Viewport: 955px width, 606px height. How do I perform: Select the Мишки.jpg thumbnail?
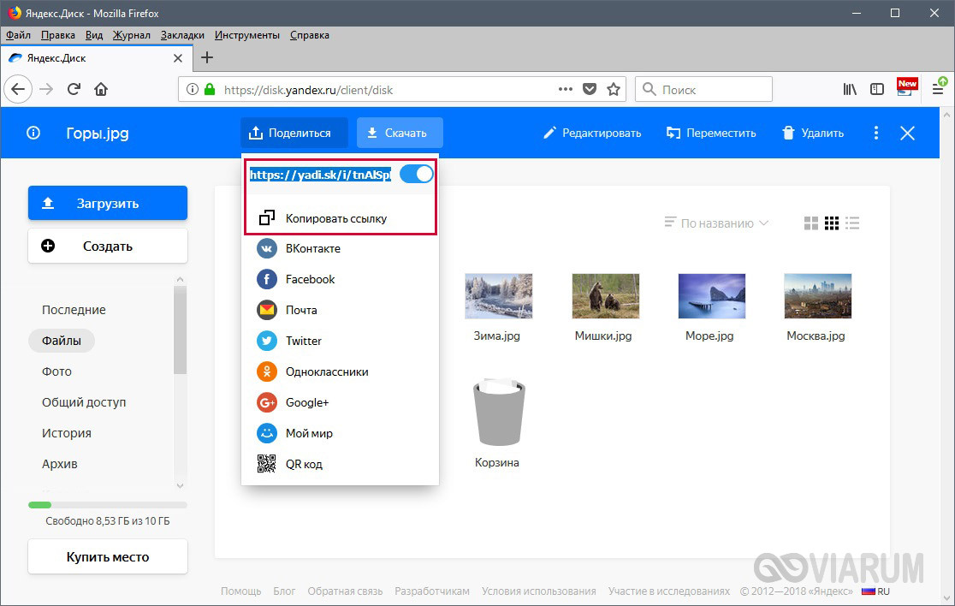(x=605, y=296)
